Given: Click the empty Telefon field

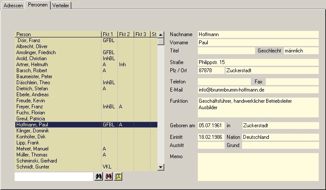Looking at the screenshot, I should pos(224,82).
